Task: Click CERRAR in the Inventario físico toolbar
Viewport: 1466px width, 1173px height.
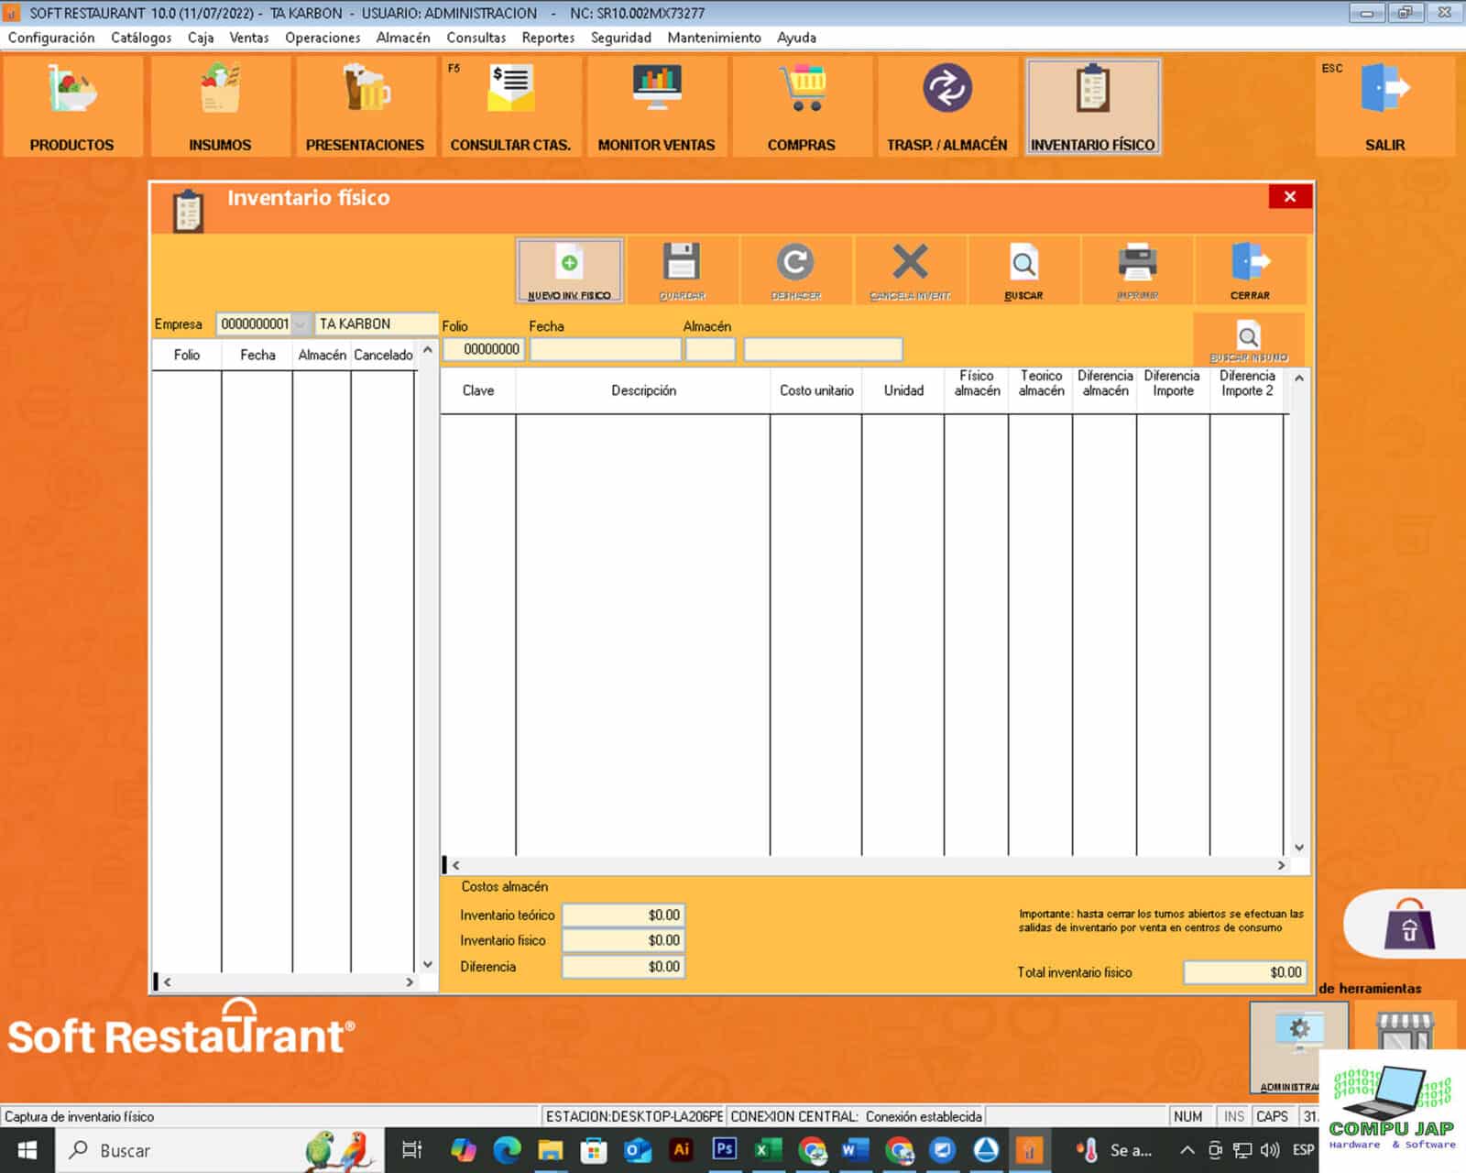Action: (x=1250, y=270)
